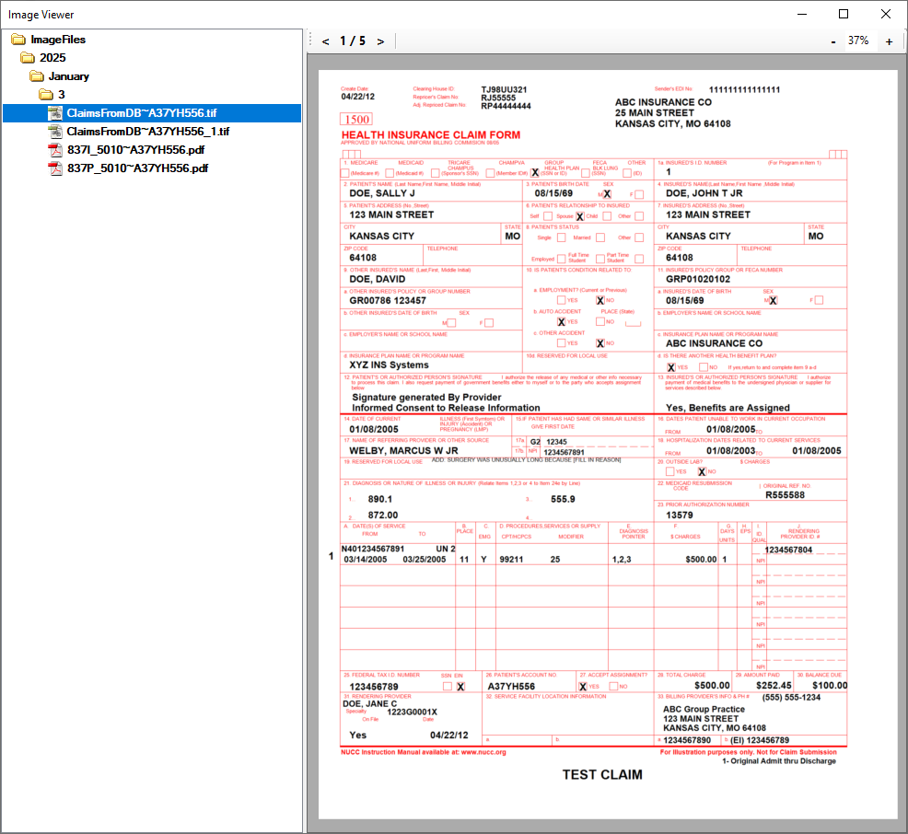
Task: Click federal tax ID 123456789
Action: pos(374,687)
